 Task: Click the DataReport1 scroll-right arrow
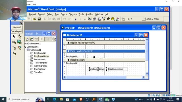[x=143, y=77]
